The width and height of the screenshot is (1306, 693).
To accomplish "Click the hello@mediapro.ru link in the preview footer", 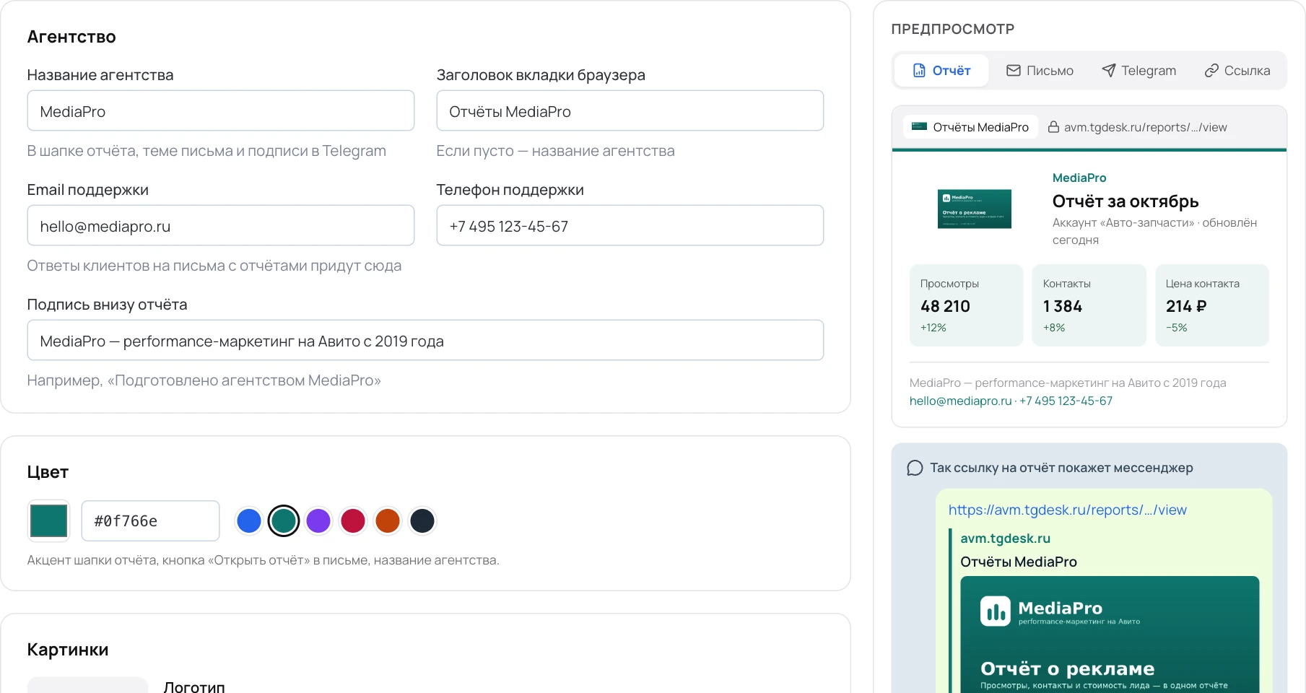I will point(960,401).
